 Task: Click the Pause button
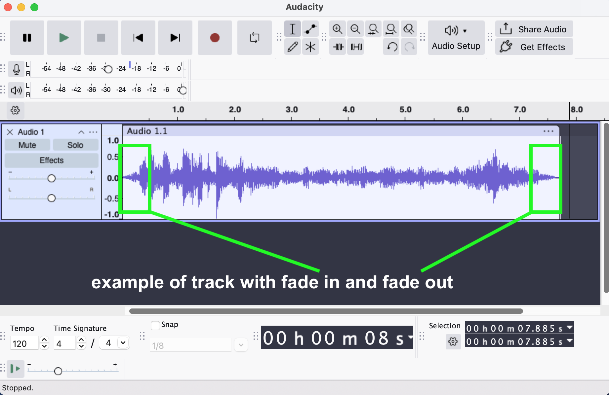tap(27, 38)
